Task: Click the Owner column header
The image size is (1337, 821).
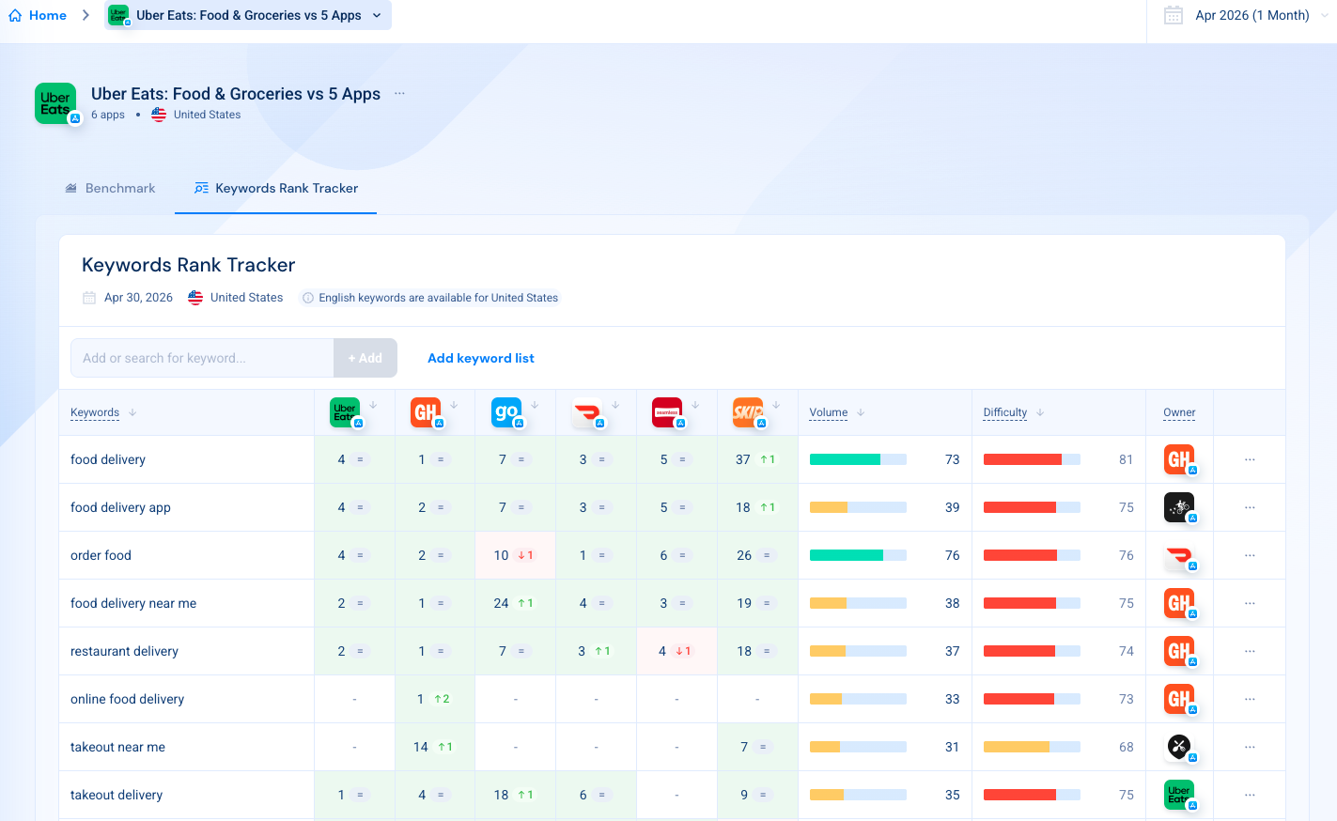Action: coord(1179,412)
